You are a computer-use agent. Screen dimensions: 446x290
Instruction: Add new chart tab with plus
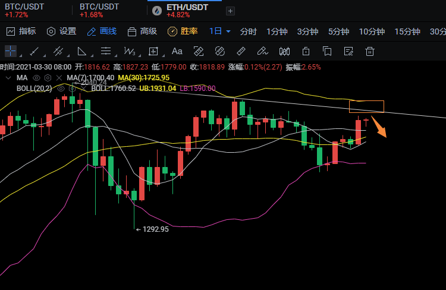[230, 11]
